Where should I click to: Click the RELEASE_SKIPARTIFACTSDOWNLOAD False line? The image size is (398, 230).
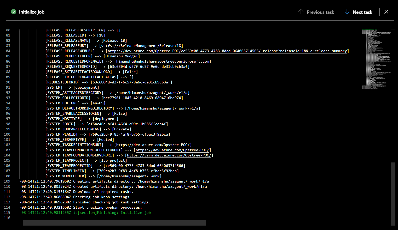click(x=91, y=72)
